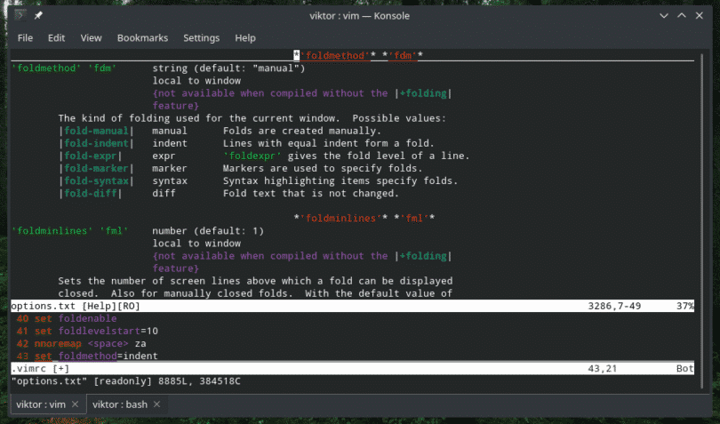Viewport: 720px width, 424px height.
Task: Click the 'foldexpr' option reference
Action: (252, 156)
